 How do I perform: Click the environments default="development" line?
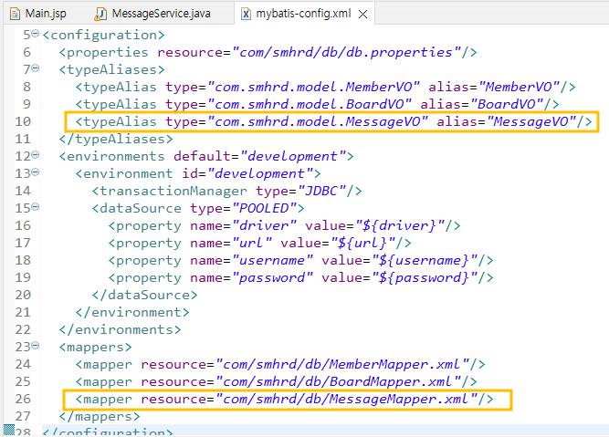point(206,156)
